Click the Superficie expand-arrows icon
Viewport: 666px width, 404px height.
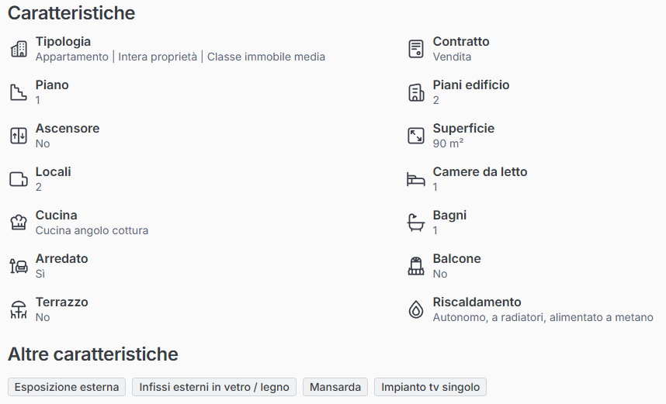[416, 136]
